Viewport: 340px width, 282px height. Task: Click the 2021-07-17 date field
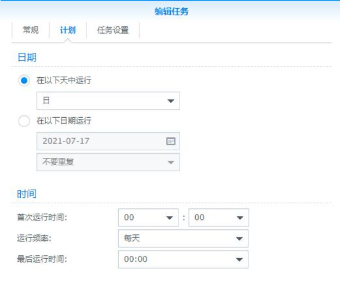[108, 141]
